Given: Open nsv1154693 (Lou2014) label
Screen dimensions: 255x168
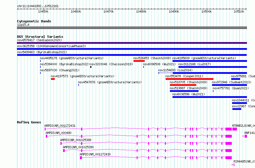Looking at the screenshot, I should tap(175, 70).
